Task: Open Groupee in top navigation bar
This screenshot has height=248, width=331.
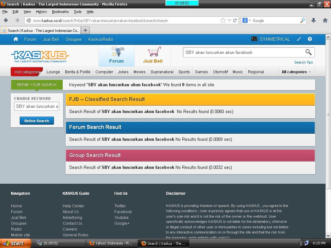Action: (73, 39)
